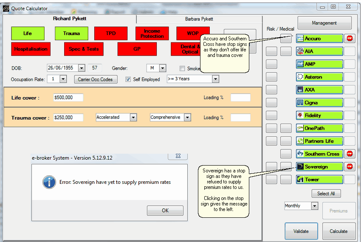Image resolution: width=361 pixels, height=242 pixels.
Task: Select the AXA insurer button
Action: click(x=319, y=90)
